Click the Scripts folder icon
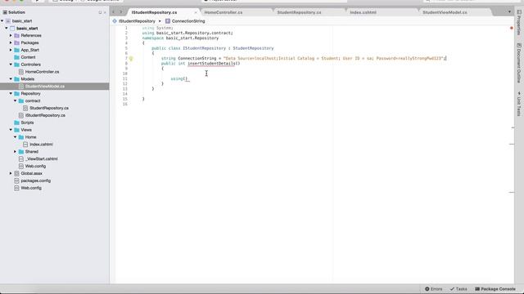 click(x=16, y=122)
